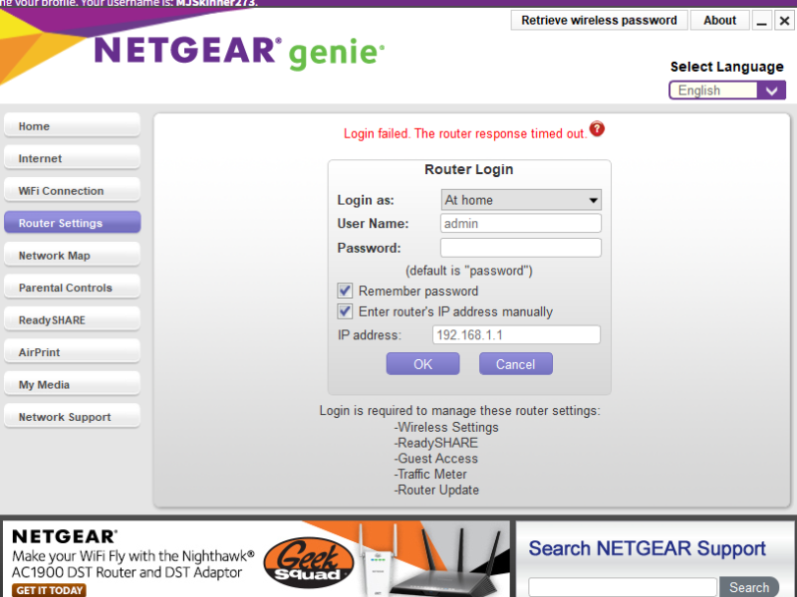Screen dimensions: 797x597
Task: Click the IP address field
Action: click(x=516, y=335)
